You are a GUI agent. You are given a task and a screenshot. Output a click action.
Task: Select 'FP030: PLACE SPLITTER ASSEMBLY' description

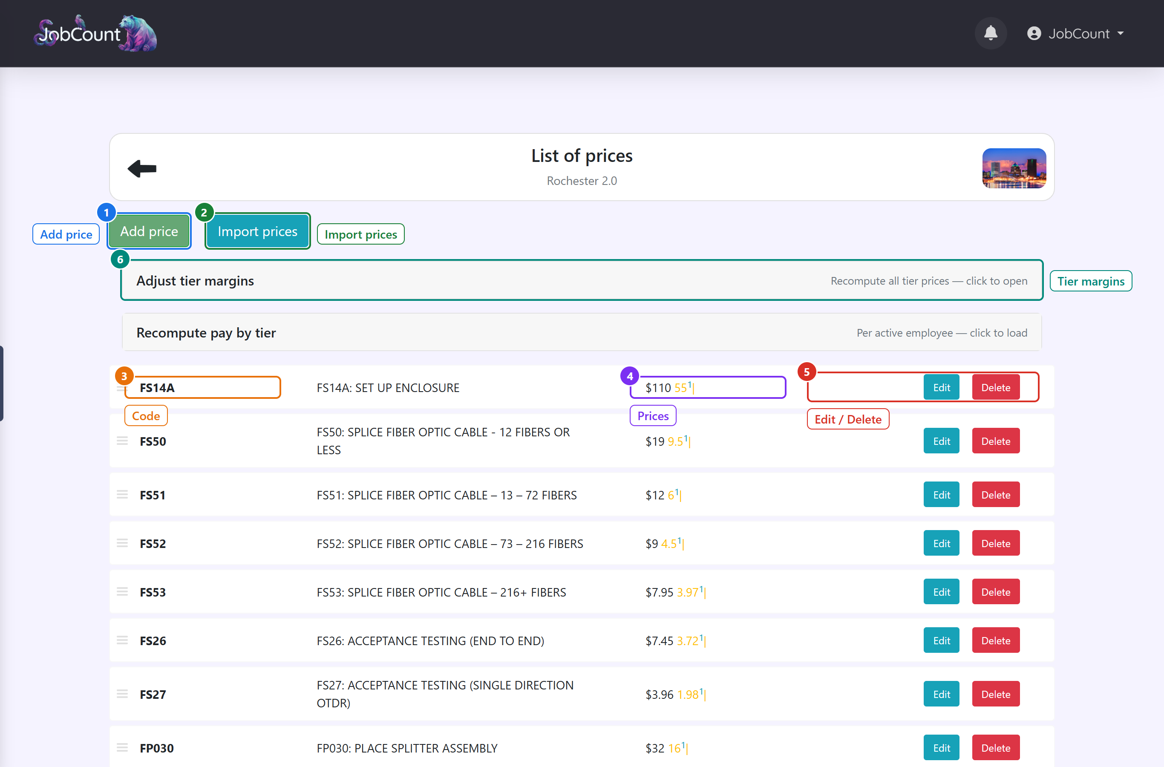point(407,748)
